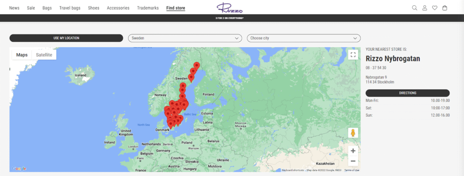This screenshot has height=176, width=464.
Task: Zoom out on the map
Action: [x=353, y=161]
